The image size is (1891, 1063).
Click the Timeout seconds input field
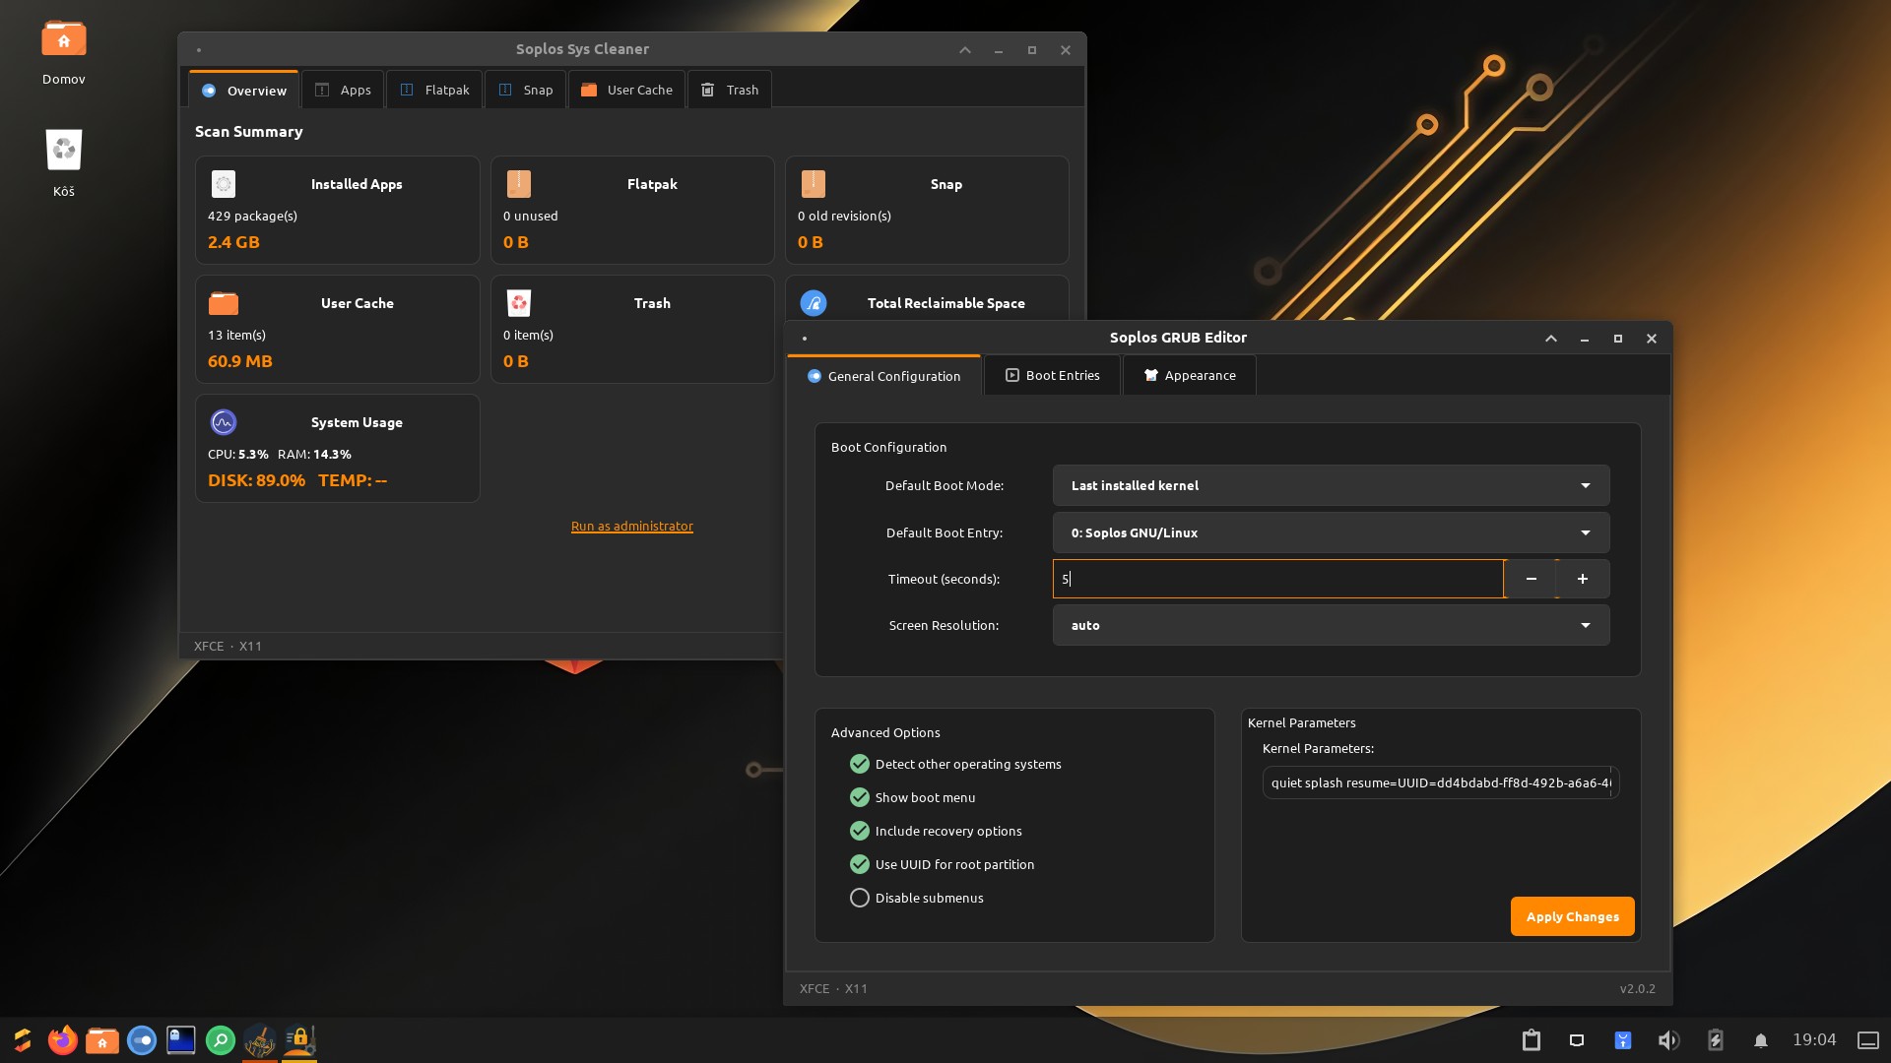tap(1278, 579)
